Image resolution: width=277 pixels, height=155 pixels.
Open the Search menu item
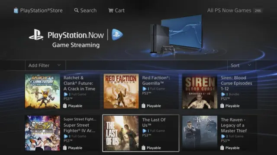(x=85, y=10)
